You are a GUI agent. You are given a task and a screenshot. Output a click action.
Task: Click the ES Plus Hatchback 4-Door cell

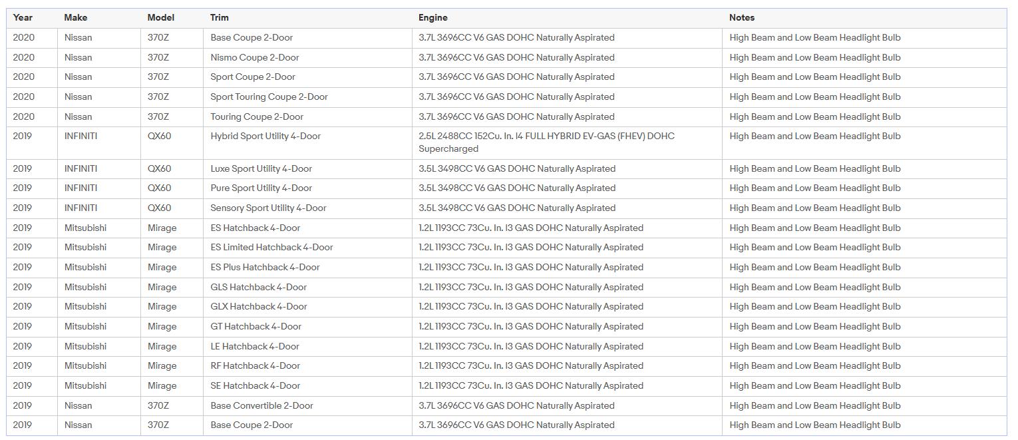[265, 267]
